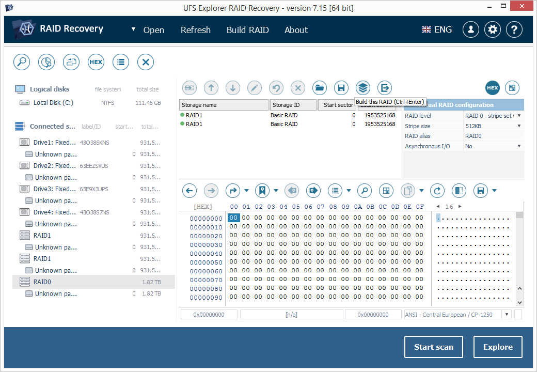
Task: Move selected RAID component up
Action: click(211, 88)
